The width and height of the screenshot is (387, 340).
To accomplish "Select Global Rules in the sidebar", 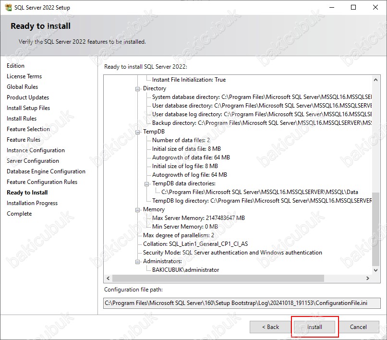I will point(22,87).
